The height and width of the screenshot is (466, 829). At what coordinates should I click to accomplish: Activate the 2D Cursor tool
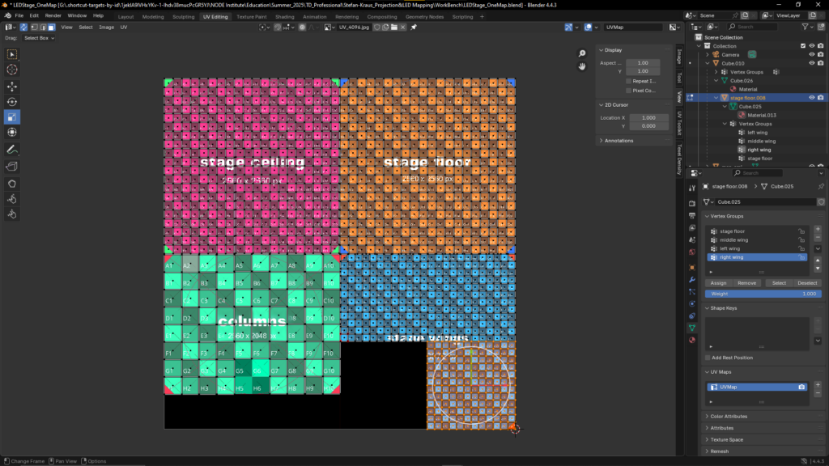point(11,70)
